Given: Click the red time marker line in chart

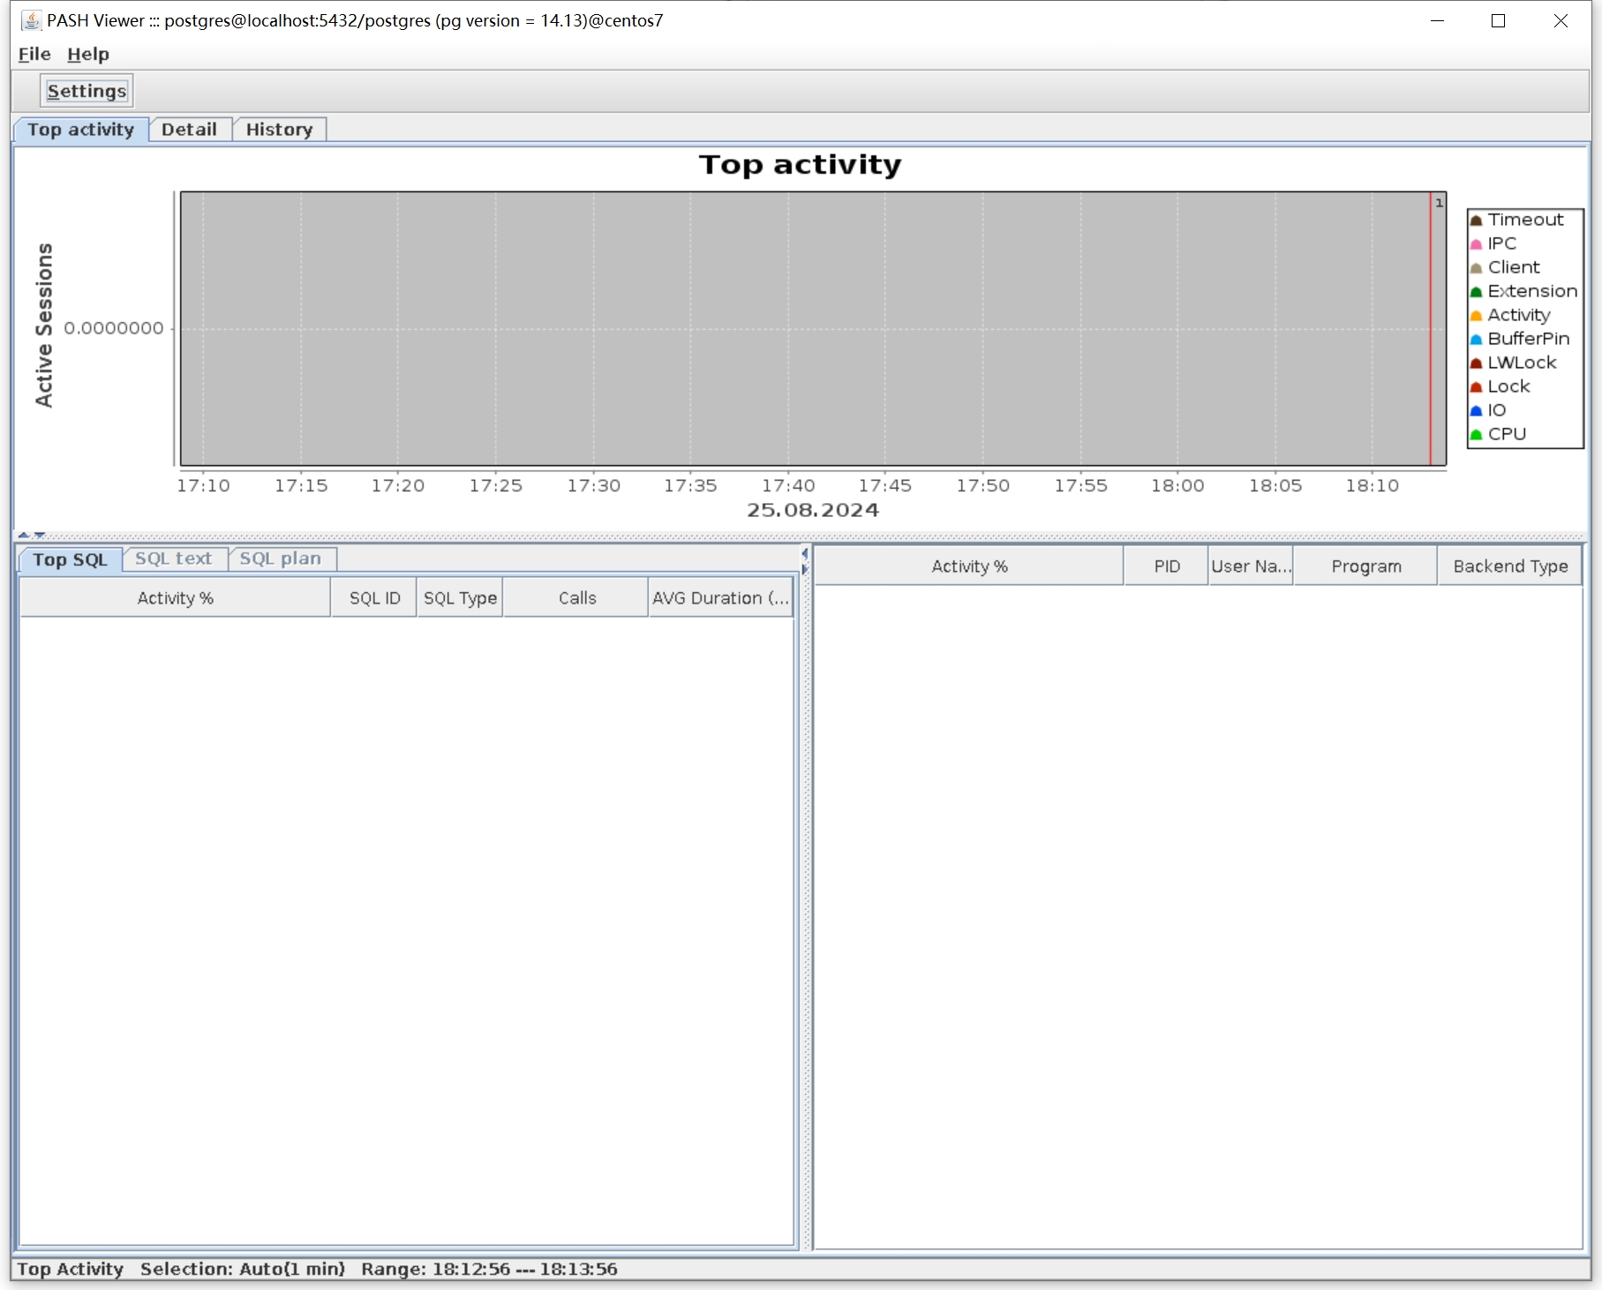Looking at the screenshot, I should pos(1431,328).
